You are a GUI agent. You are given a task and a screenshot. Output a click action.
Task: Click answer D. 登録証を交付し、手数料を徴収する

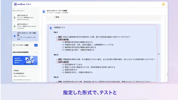click(77, 72)
